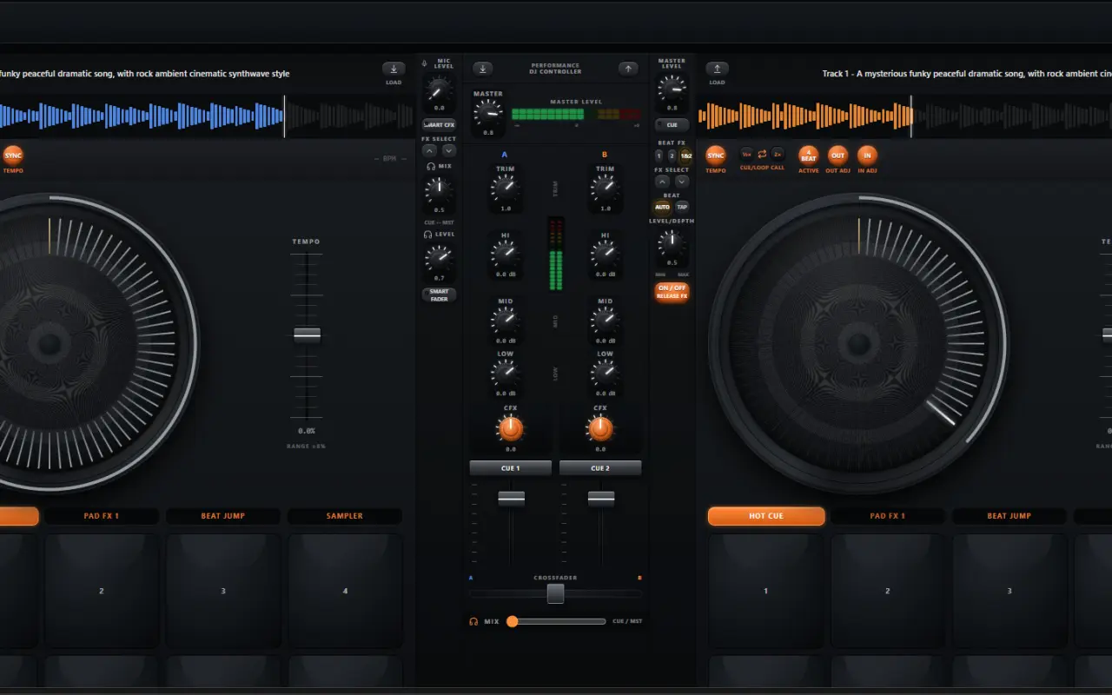Screen dimensions: 1112x695
Task: Select BEAT JUMP tab on the blue deck
Action: pyautogui.click(x=223, y=516)
